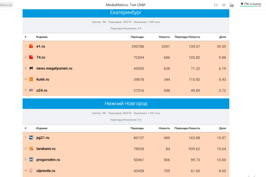
Task: Sort Екатеринбург table by Переходы column
Action: click(x=137, y=37)
